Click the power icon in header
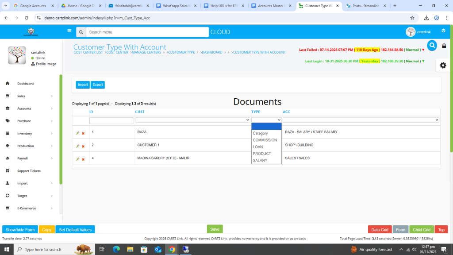Viewport: 453px width, 255px height. [x=443, y=31]
